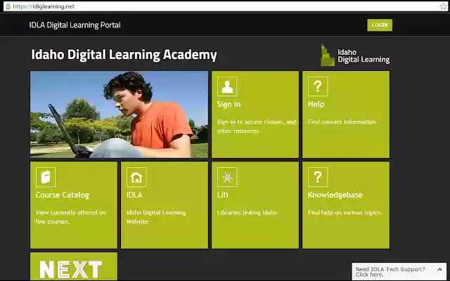Image resolution: width=450 pixels, height=281 pixels.
Task: Click the green LOGIN button
Action: coord(380,25)
